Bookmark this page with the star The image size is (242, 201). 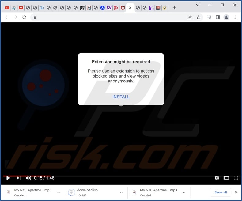(x=198, y=17)
